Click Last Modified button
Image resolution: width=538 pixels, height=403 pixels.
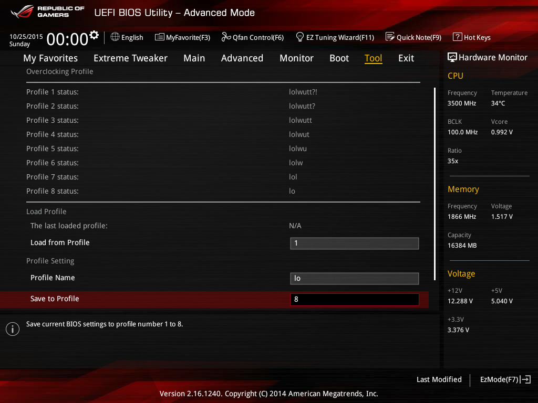(439, 379)
